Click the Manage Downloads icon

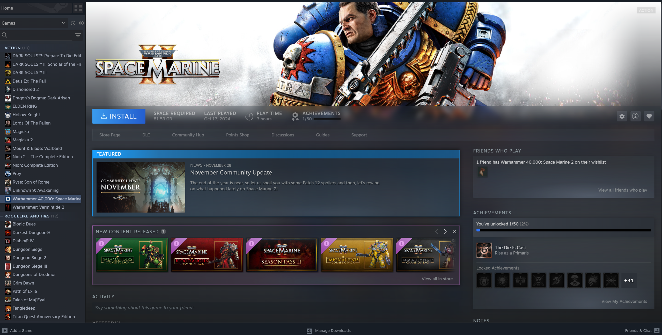click(x=309, y=331)
